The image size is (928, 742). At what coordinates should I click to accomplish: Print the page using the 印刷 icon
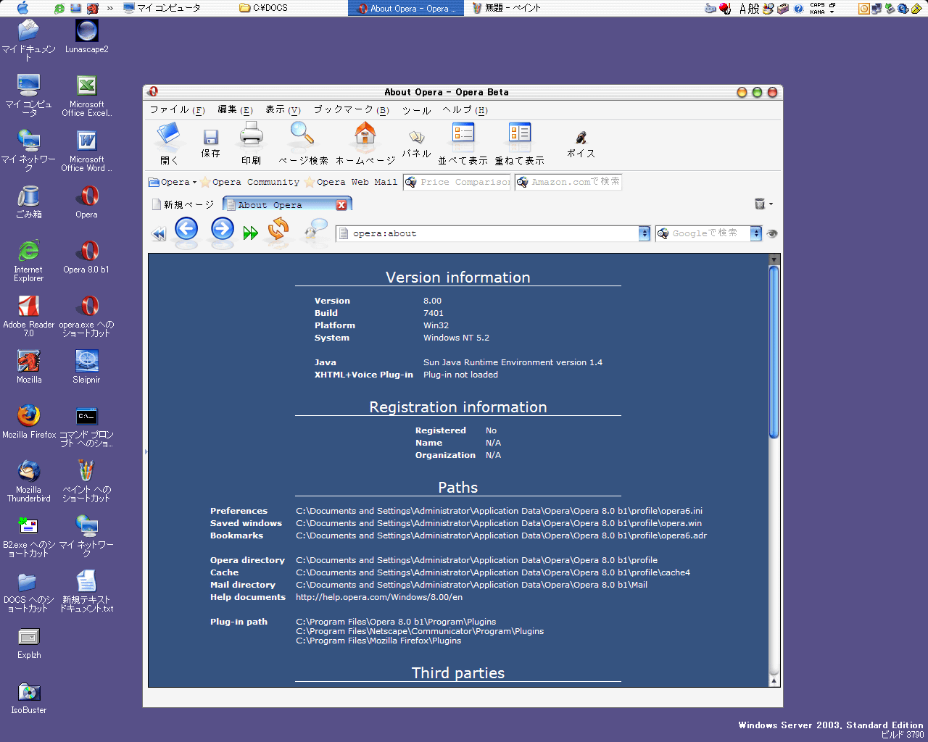252,143
